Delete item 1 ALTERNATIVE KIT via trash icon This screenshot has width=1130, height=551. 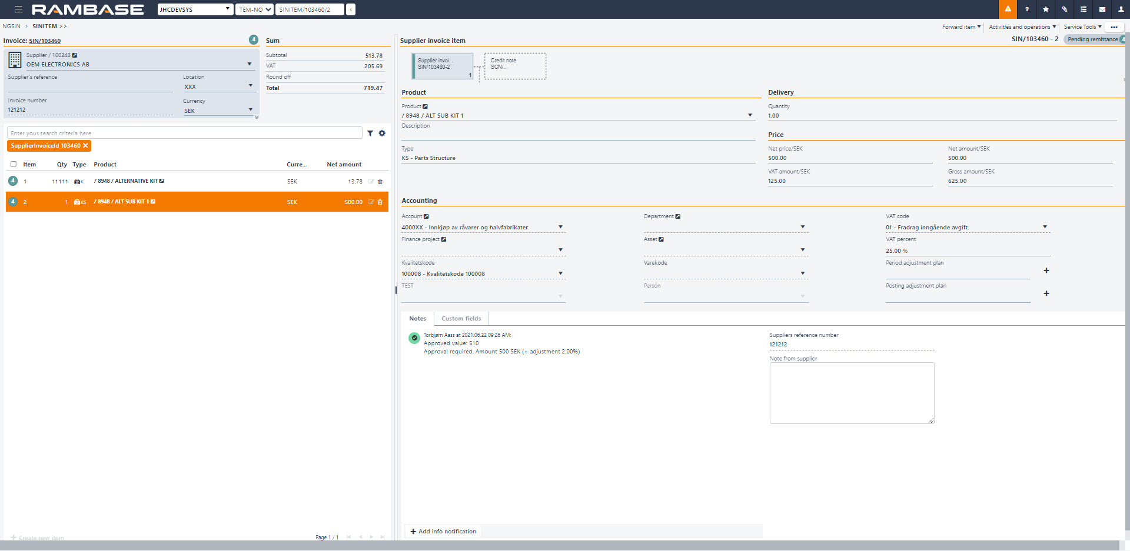tap(380, 182)
